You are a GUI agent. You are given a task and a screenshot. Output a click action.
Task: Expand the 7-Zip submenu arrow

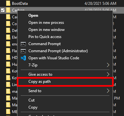point(108,65)
